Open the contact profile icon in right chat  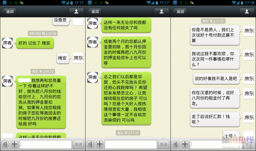point(247,12)
